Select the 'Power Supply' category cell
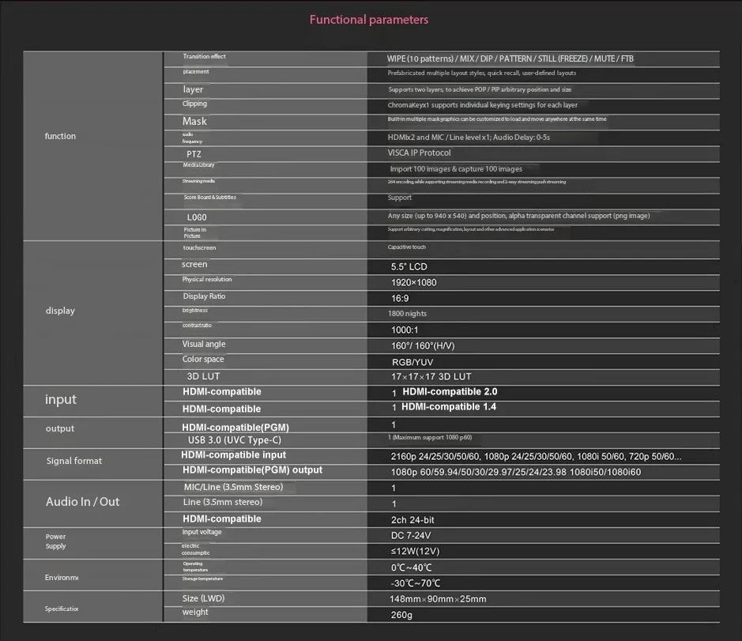The height and width of the screenshot is (641, 742). [x=92, y=543]
